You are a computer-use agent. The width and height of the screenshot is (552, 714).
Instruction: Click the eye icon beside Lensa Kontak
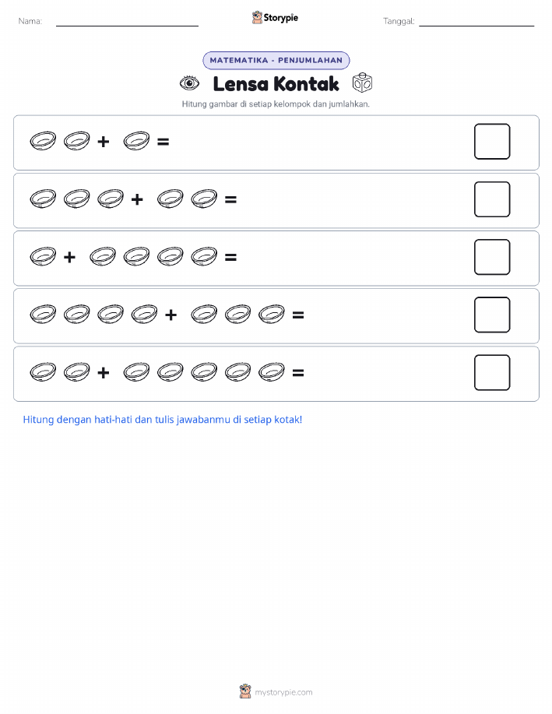pyautogui.click(x=189, y=83)
